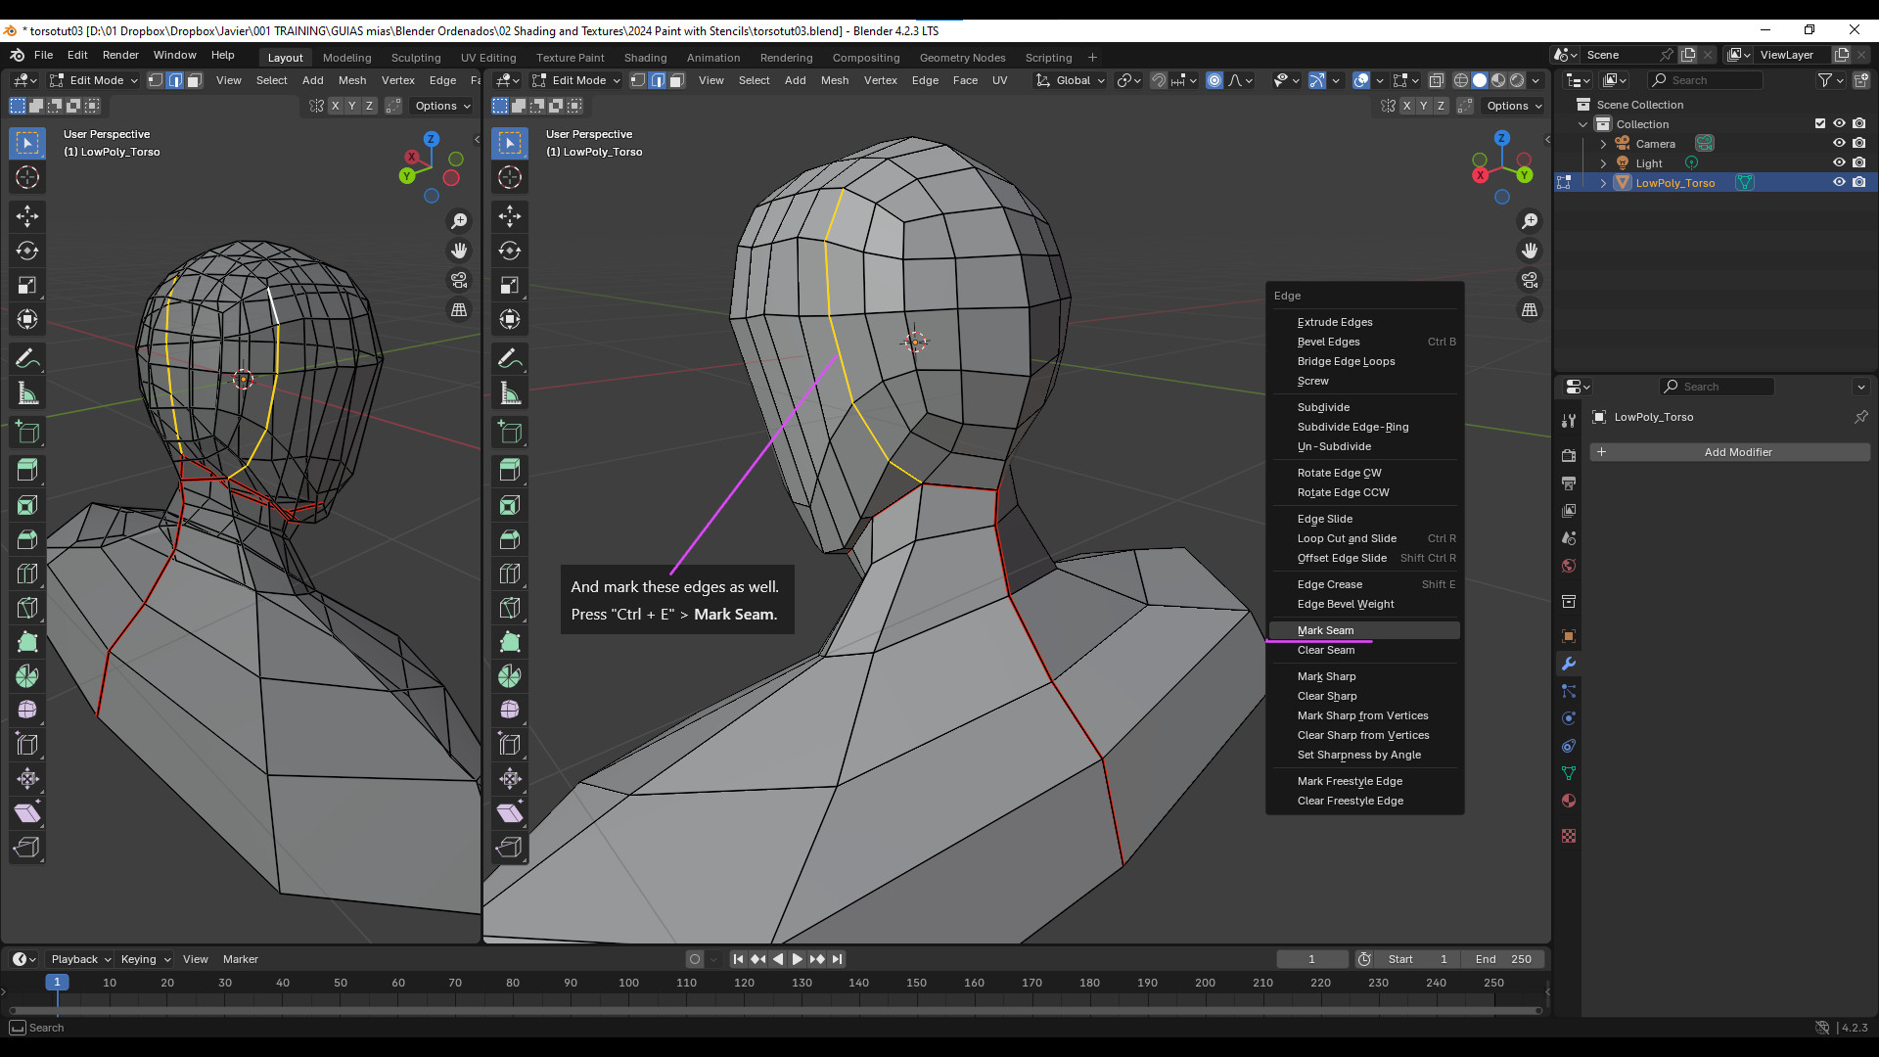Expand the Light item in outliner
Screen dimensions: 1879x1057
1603,163
